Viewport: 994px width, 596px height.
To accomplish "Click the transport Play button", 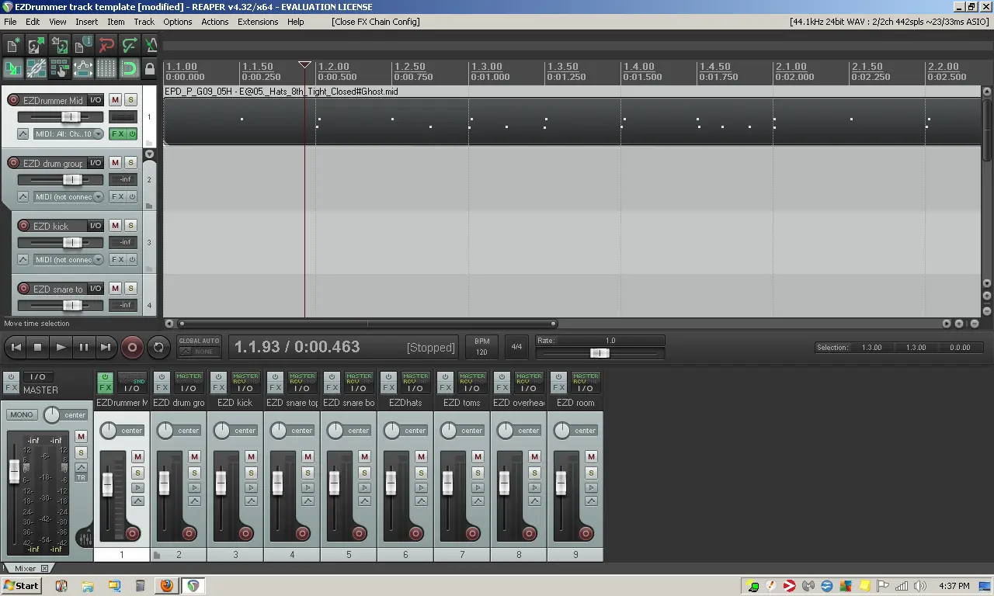I will point(61,347).
